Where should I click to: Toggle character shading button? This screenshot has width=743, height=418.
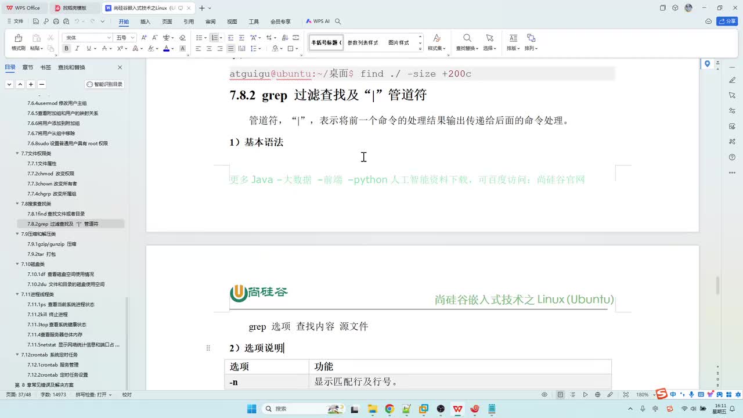click(x=182, y=49)
